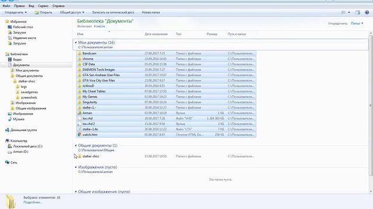Click the CSF Data folder icon
Image resolution: width=373 pixels, height=209 pixels.
79,64
